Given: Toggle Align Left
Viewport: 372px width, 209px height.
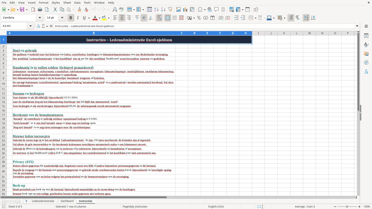Looking at the screenshot, I should (115, 18).
